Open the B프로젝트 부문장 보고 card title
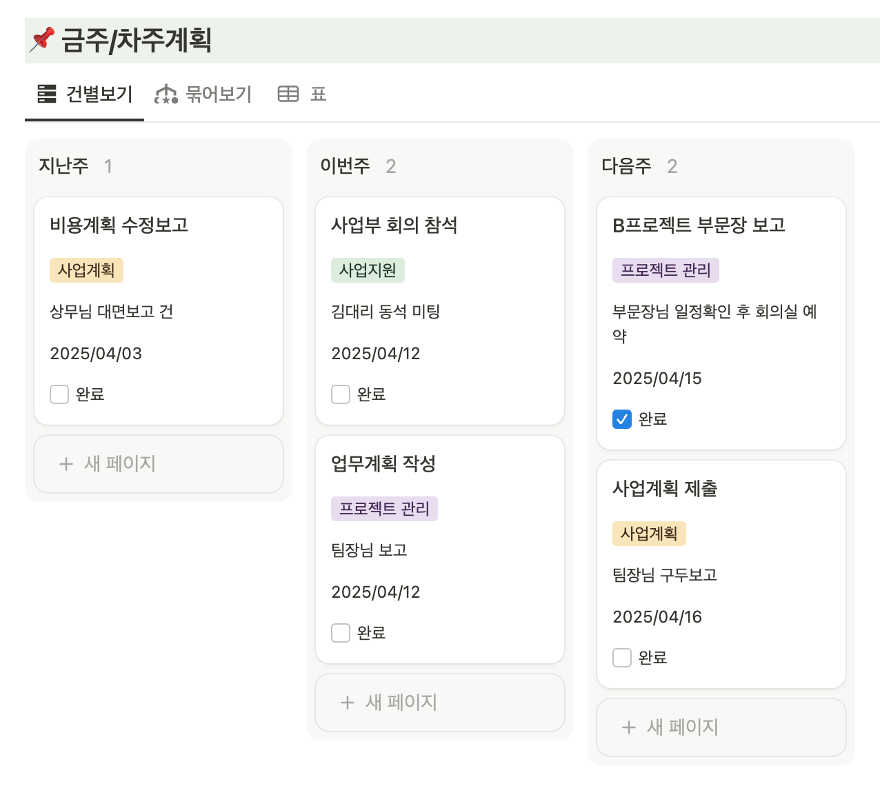 point(699,225)
